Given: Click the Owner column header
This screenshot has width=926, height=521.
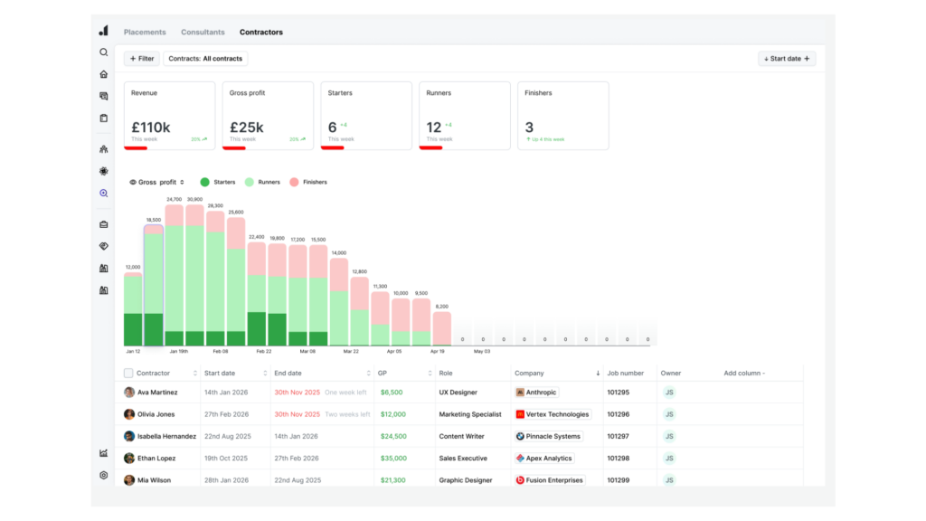Looking at the screenshot, I should click(x=671, y=374).
